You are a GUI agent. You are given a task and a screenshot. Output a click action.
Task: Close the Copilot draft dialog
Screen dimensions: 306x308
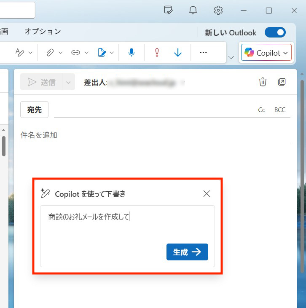click(207, 194)
